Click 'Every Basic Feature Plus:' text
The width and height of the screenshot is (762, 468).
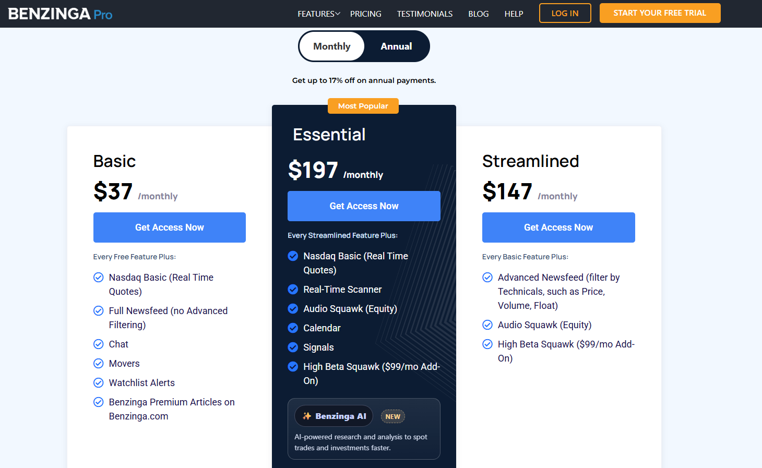[x=525, y=257]
